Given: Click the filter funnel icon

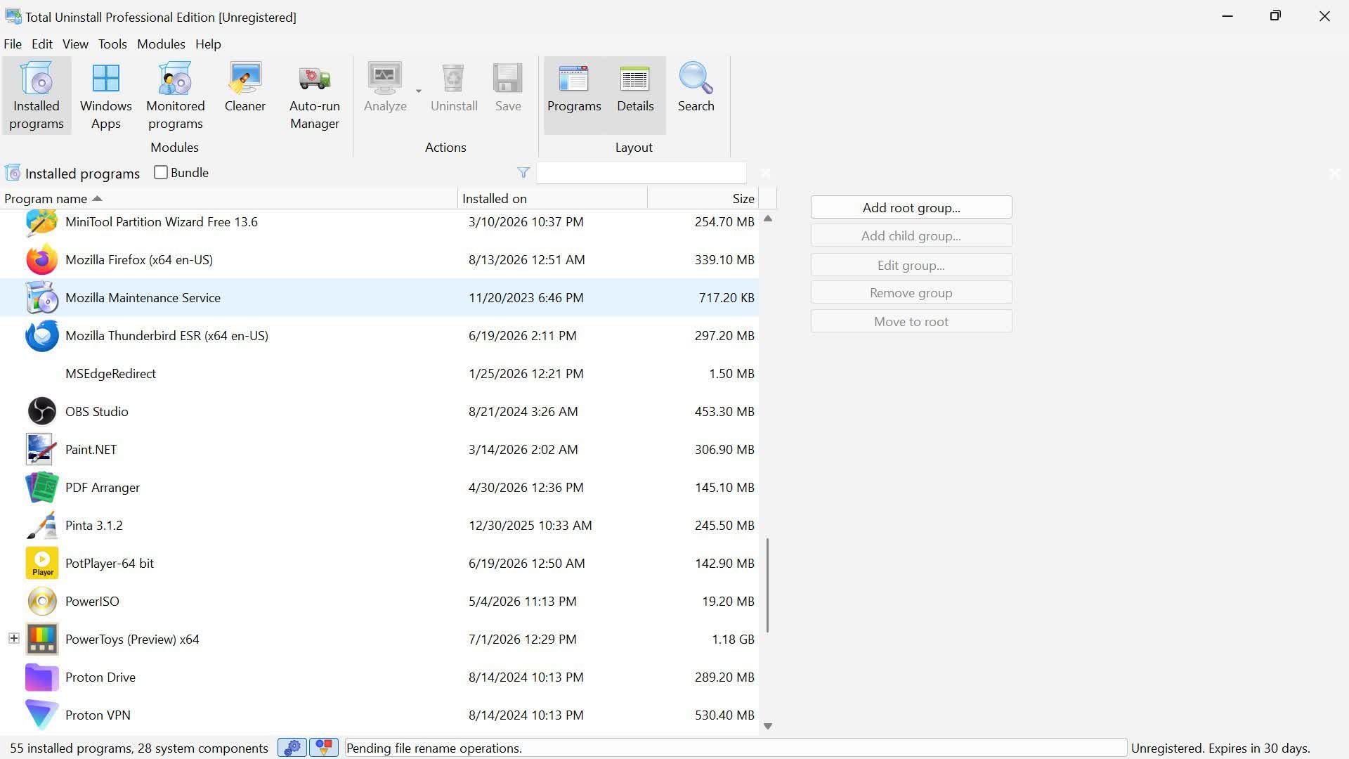Looking at the screenshot, I should tap(523, 173).
